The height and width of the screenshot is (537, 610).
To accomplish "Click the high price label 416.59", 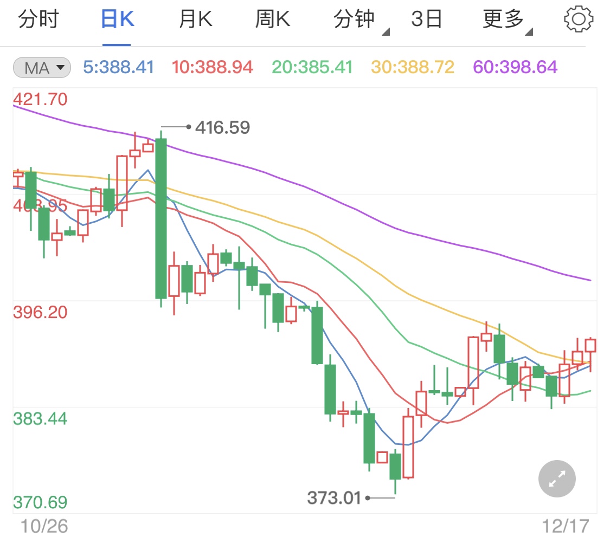I will 222,127.
